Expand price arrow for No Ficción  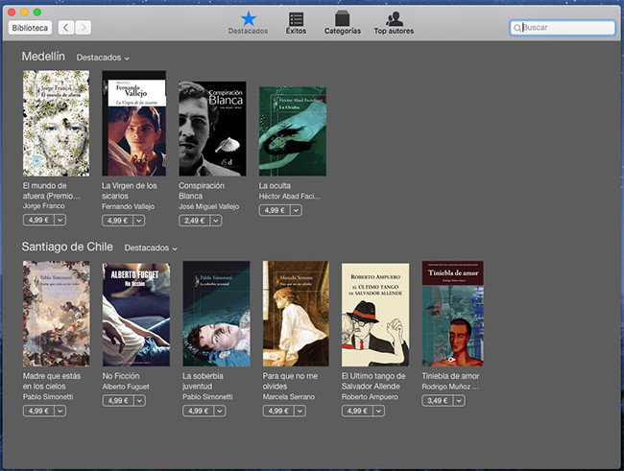tap(140, 401)
